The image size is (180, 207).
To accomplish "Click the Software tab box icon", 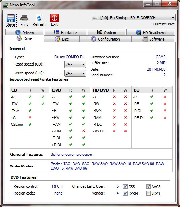I will (x=145, y=39).
